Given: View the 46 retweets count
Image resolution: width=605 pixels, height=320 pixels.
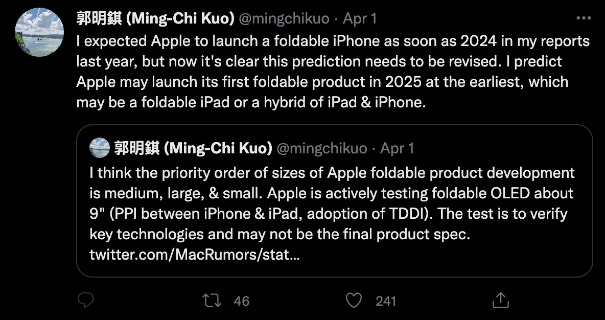Looking at the screenshot, I should 241,301.
